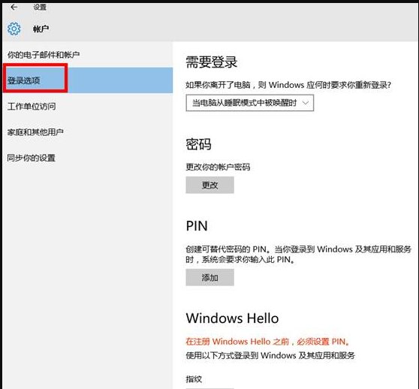Image resolution: width=419 pixels, height=389 pixels.
Task: Click the Settings gear icon beside 帐户
Action: click(14, 29)
